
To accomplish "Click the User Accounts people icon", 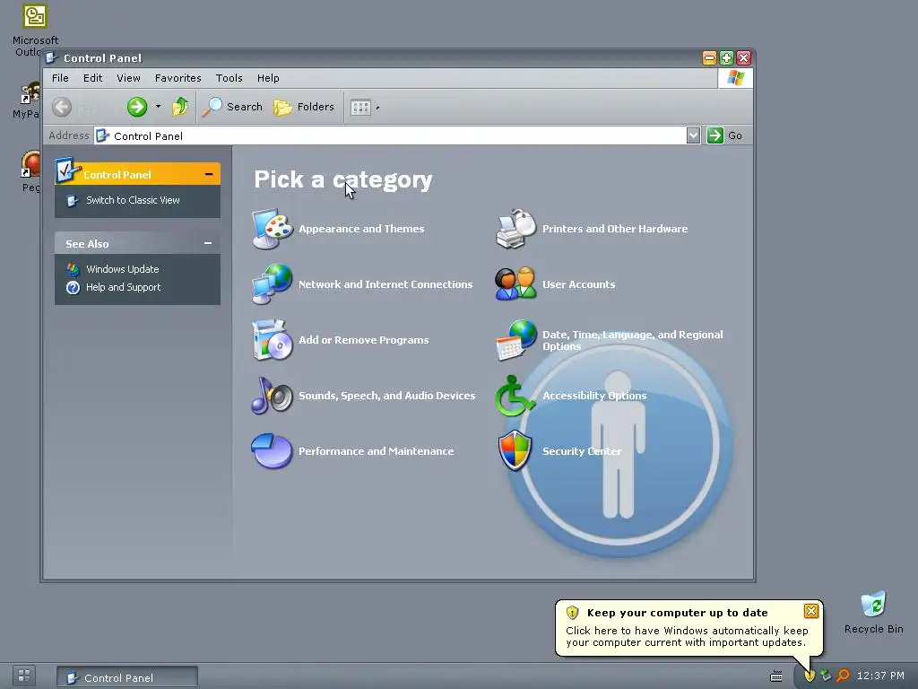I will point(515,284).
